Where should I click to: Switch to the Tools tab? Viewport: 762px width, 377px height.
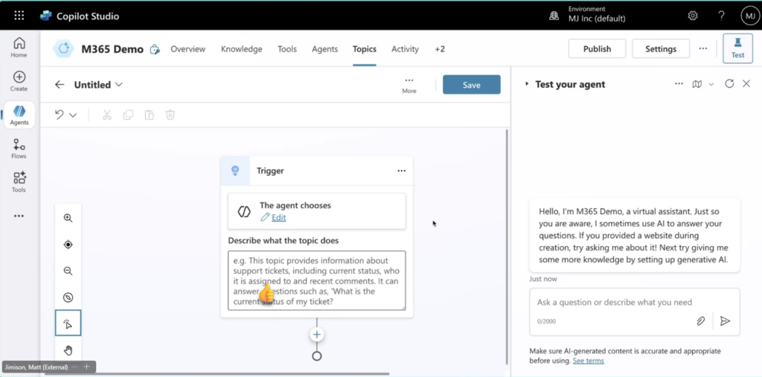click(287, 49)
